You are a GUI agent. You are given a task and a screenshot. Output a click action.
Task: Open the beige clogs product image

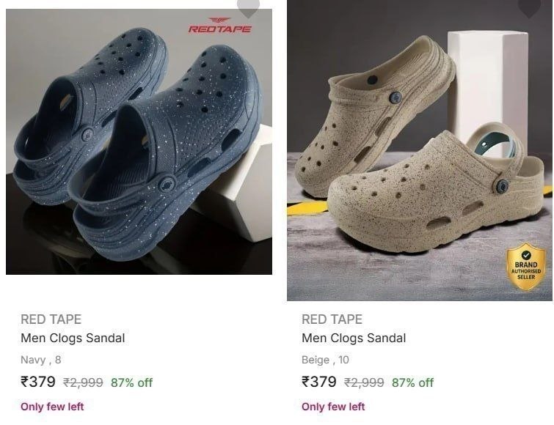420,150
